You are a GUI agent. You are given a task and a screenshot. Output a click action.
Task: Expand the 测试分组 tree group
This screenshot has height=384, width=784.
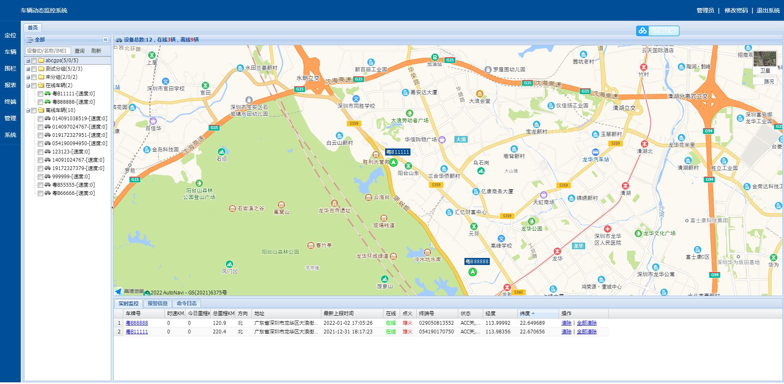tap(28, 69)
